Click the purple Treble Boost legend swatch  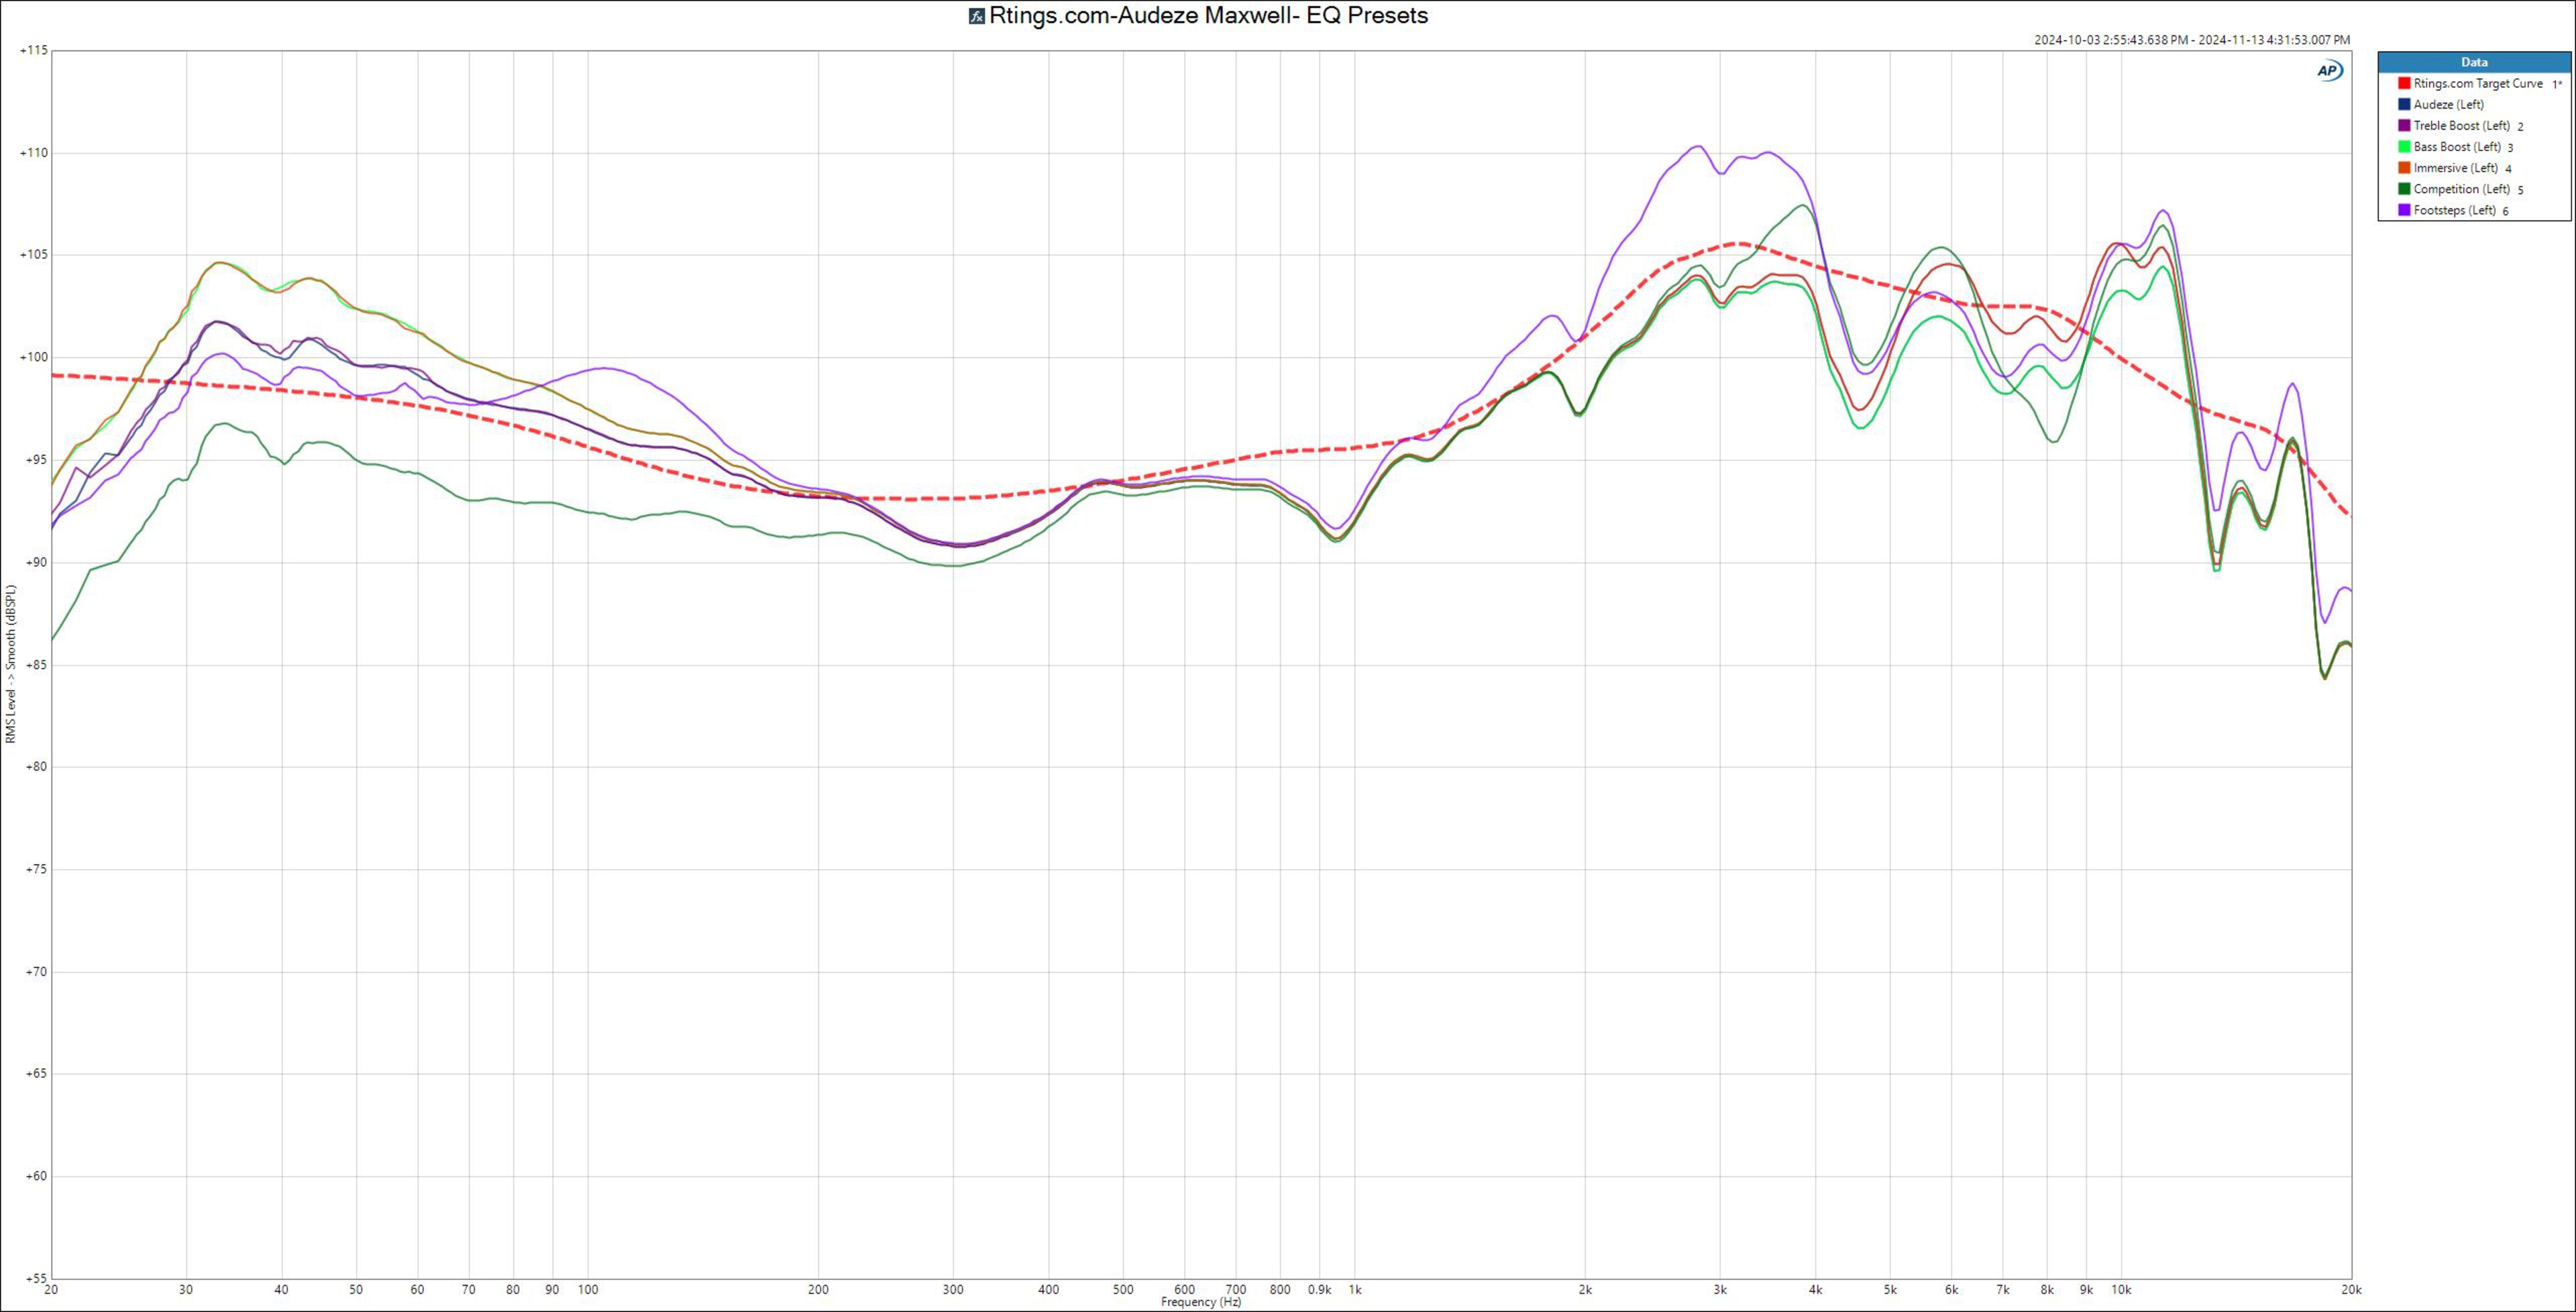click(2404, 126)
